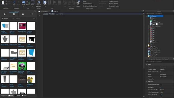Click the Toolbox search magnifier icon
The image size is (174, 98).
(35, 19)
